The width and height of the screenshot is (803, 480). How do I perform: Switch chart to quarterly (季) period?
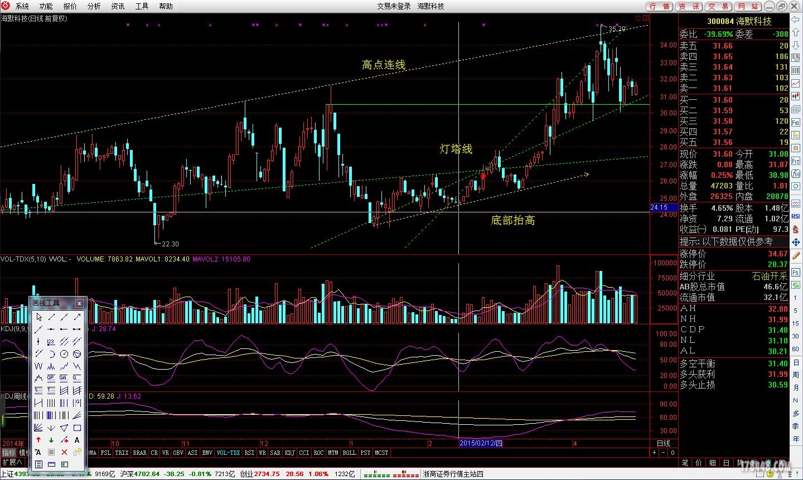coord(796,426)
